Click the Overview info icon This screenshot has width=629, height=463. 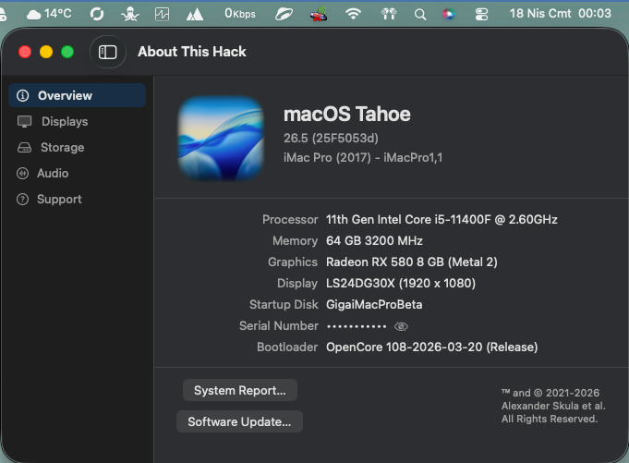click(22, 95)
